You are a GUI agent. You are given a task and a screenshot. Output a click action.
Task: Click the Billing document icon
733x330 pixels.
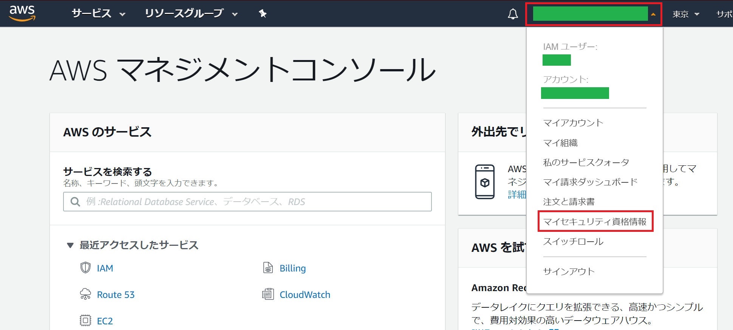coord(268,268)
